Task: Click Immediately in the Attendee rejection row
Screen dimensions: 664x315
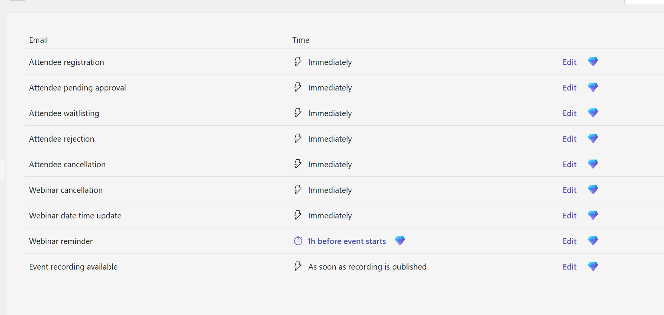Action: [x=330, y=139]
